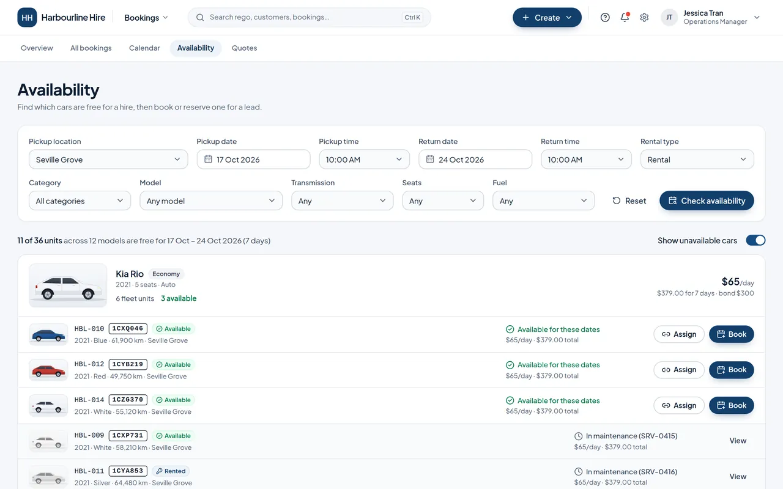Screen dimensions: 783x489
Task: View unit HBL-009 maintenance details
Action: 738,441
